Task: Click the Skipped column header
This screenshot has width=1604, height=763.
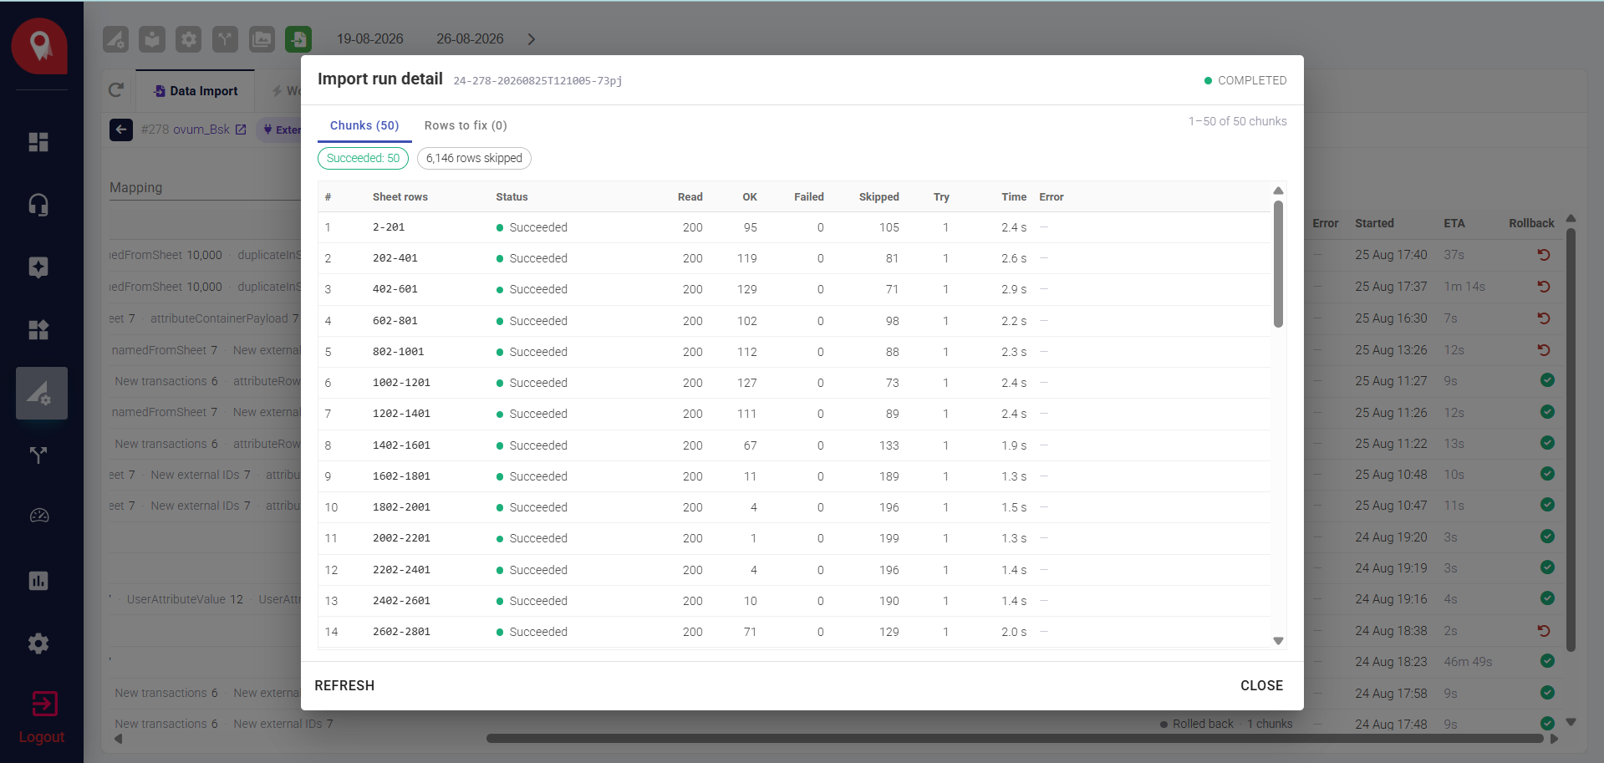Action: click(x=878, y=197)
